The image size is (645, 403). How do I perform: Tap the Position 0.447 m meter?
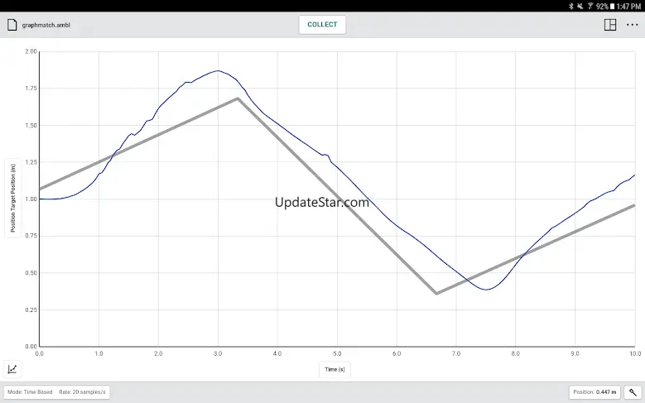(x=594, y=392)
